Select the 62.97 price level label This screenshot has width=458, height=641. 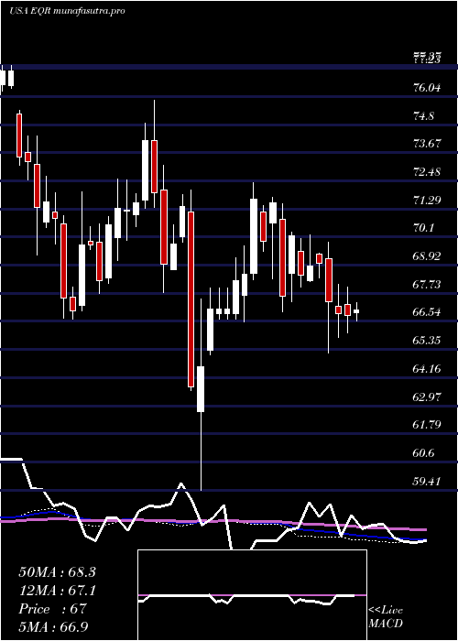tap(427, 397)
